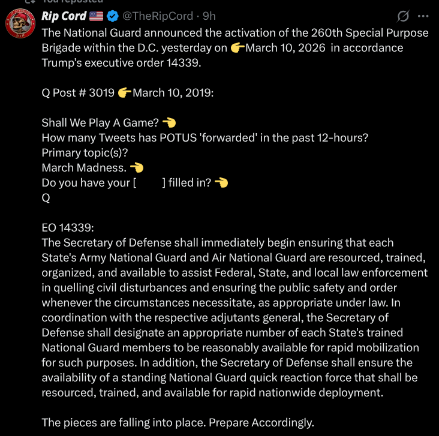This screenshot has height=436, width=439.
Task: Click pointing emoji before March 10, 2026
Action: [237, 47]
